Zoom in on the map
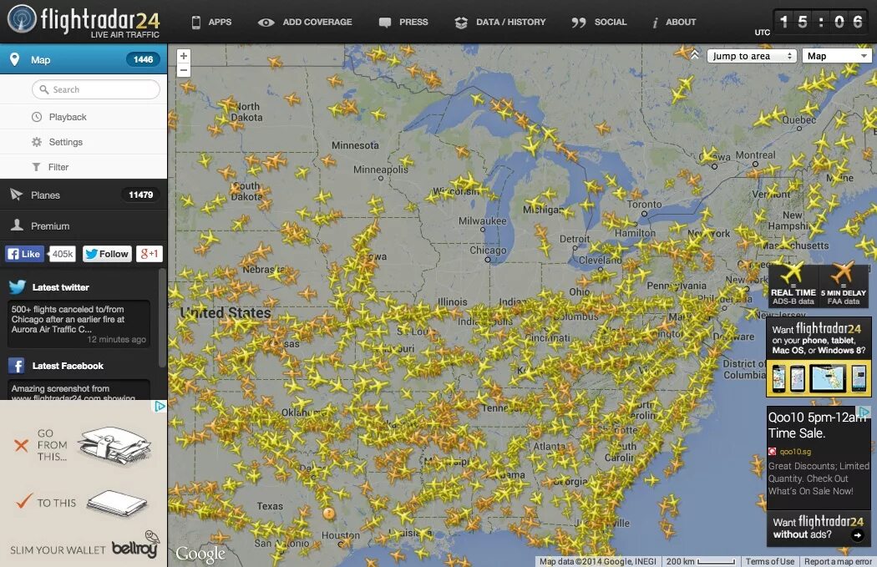 [183, 56]
